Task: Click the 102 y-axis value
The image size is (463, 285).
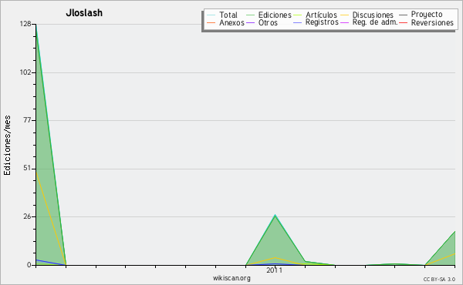Action: click(x=25, y=72)
